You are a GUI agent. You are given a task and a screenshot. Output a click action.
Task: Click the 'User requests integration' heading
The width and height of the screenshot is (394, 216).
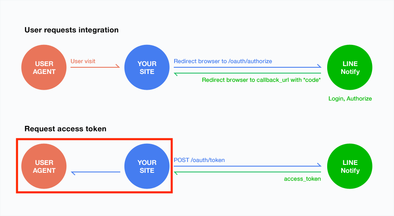click(x=72, y=30)
